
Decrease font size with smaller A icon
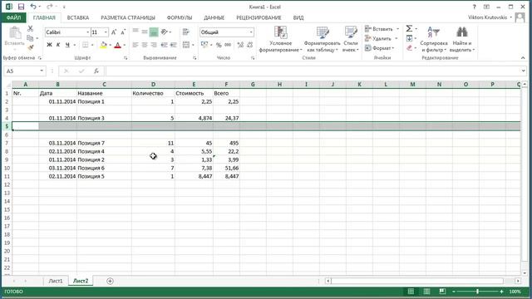point(123,32)
